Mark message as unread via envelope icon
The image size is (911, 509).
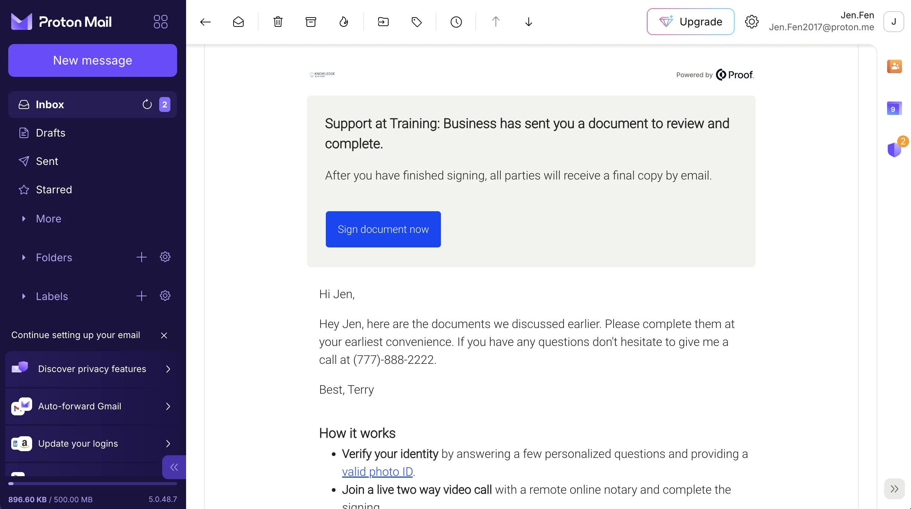click(238, 22)
